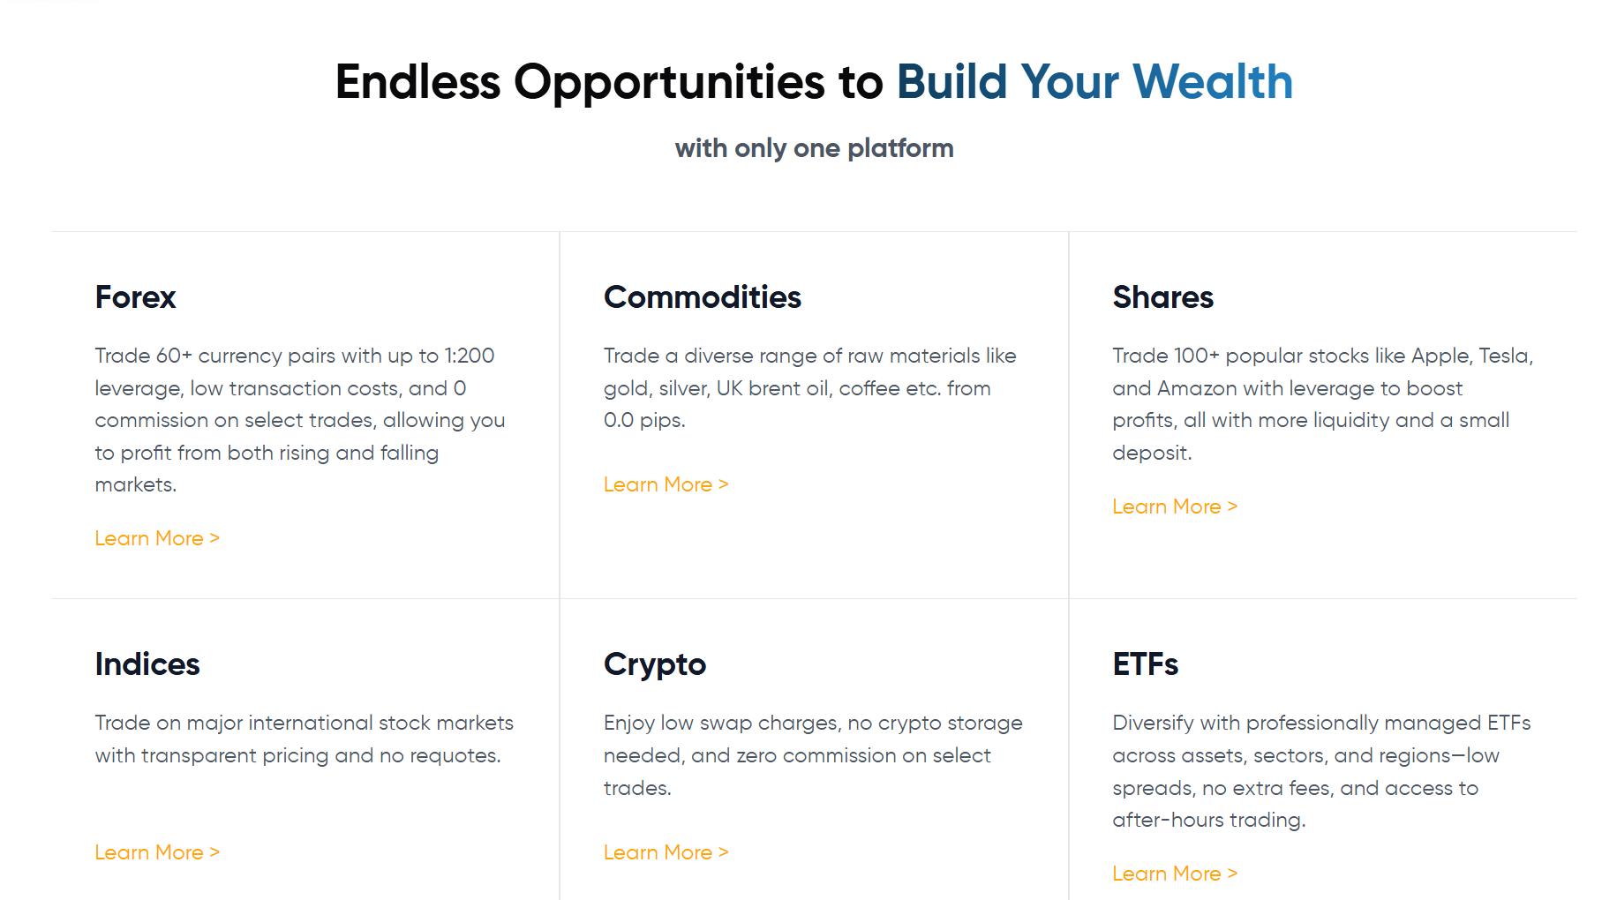The width and height of the screenshot is (1617, 900).
Task: Click the Shares heading
Action: [1162, 297]
